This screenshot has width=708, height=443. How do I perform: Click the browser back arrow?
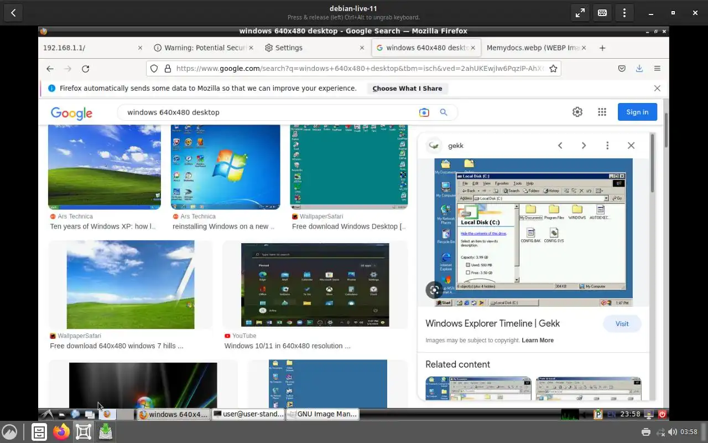[50, 69]
